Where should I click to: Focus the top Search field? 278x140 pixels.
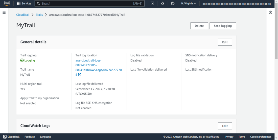[89, 4]
